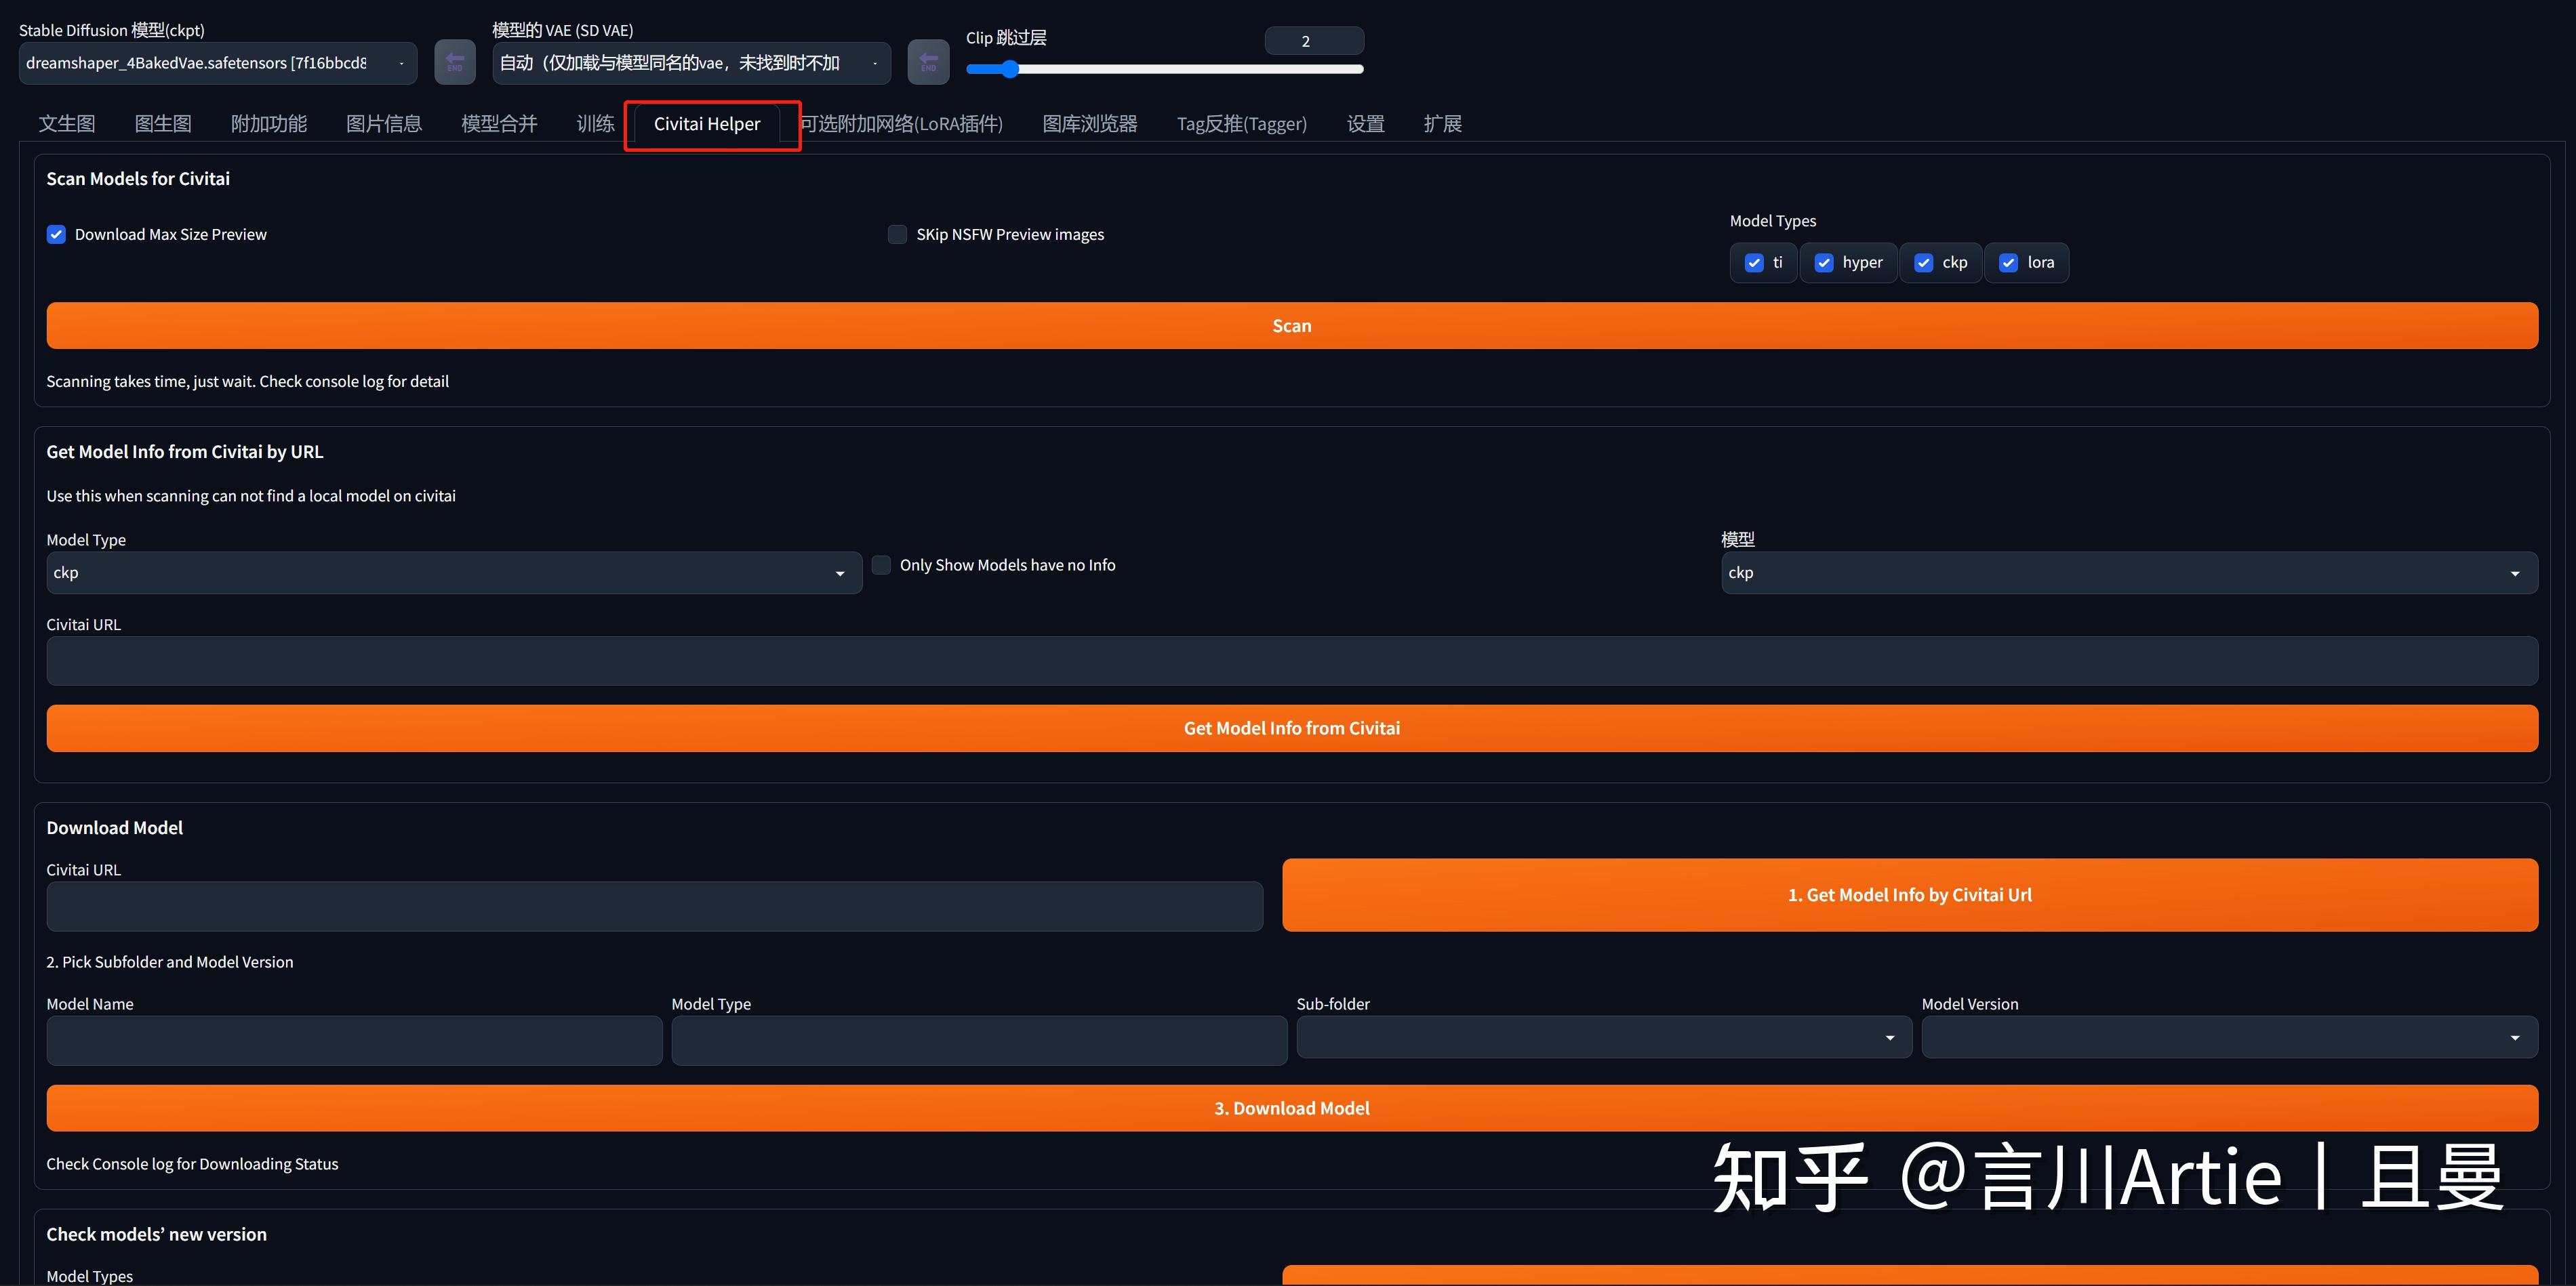This screenshot has width=2576, height=1286.
Task: Open the 设置 tab
Action: point(1365,123)
